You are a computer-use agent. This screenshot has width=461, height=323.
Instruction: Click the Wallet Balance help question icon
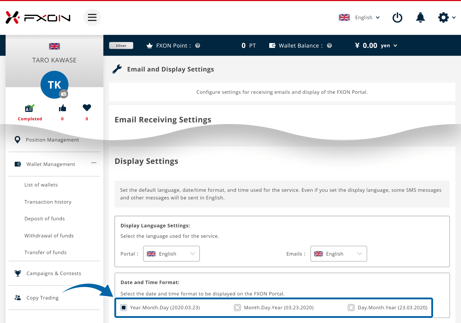coord(329,46)
